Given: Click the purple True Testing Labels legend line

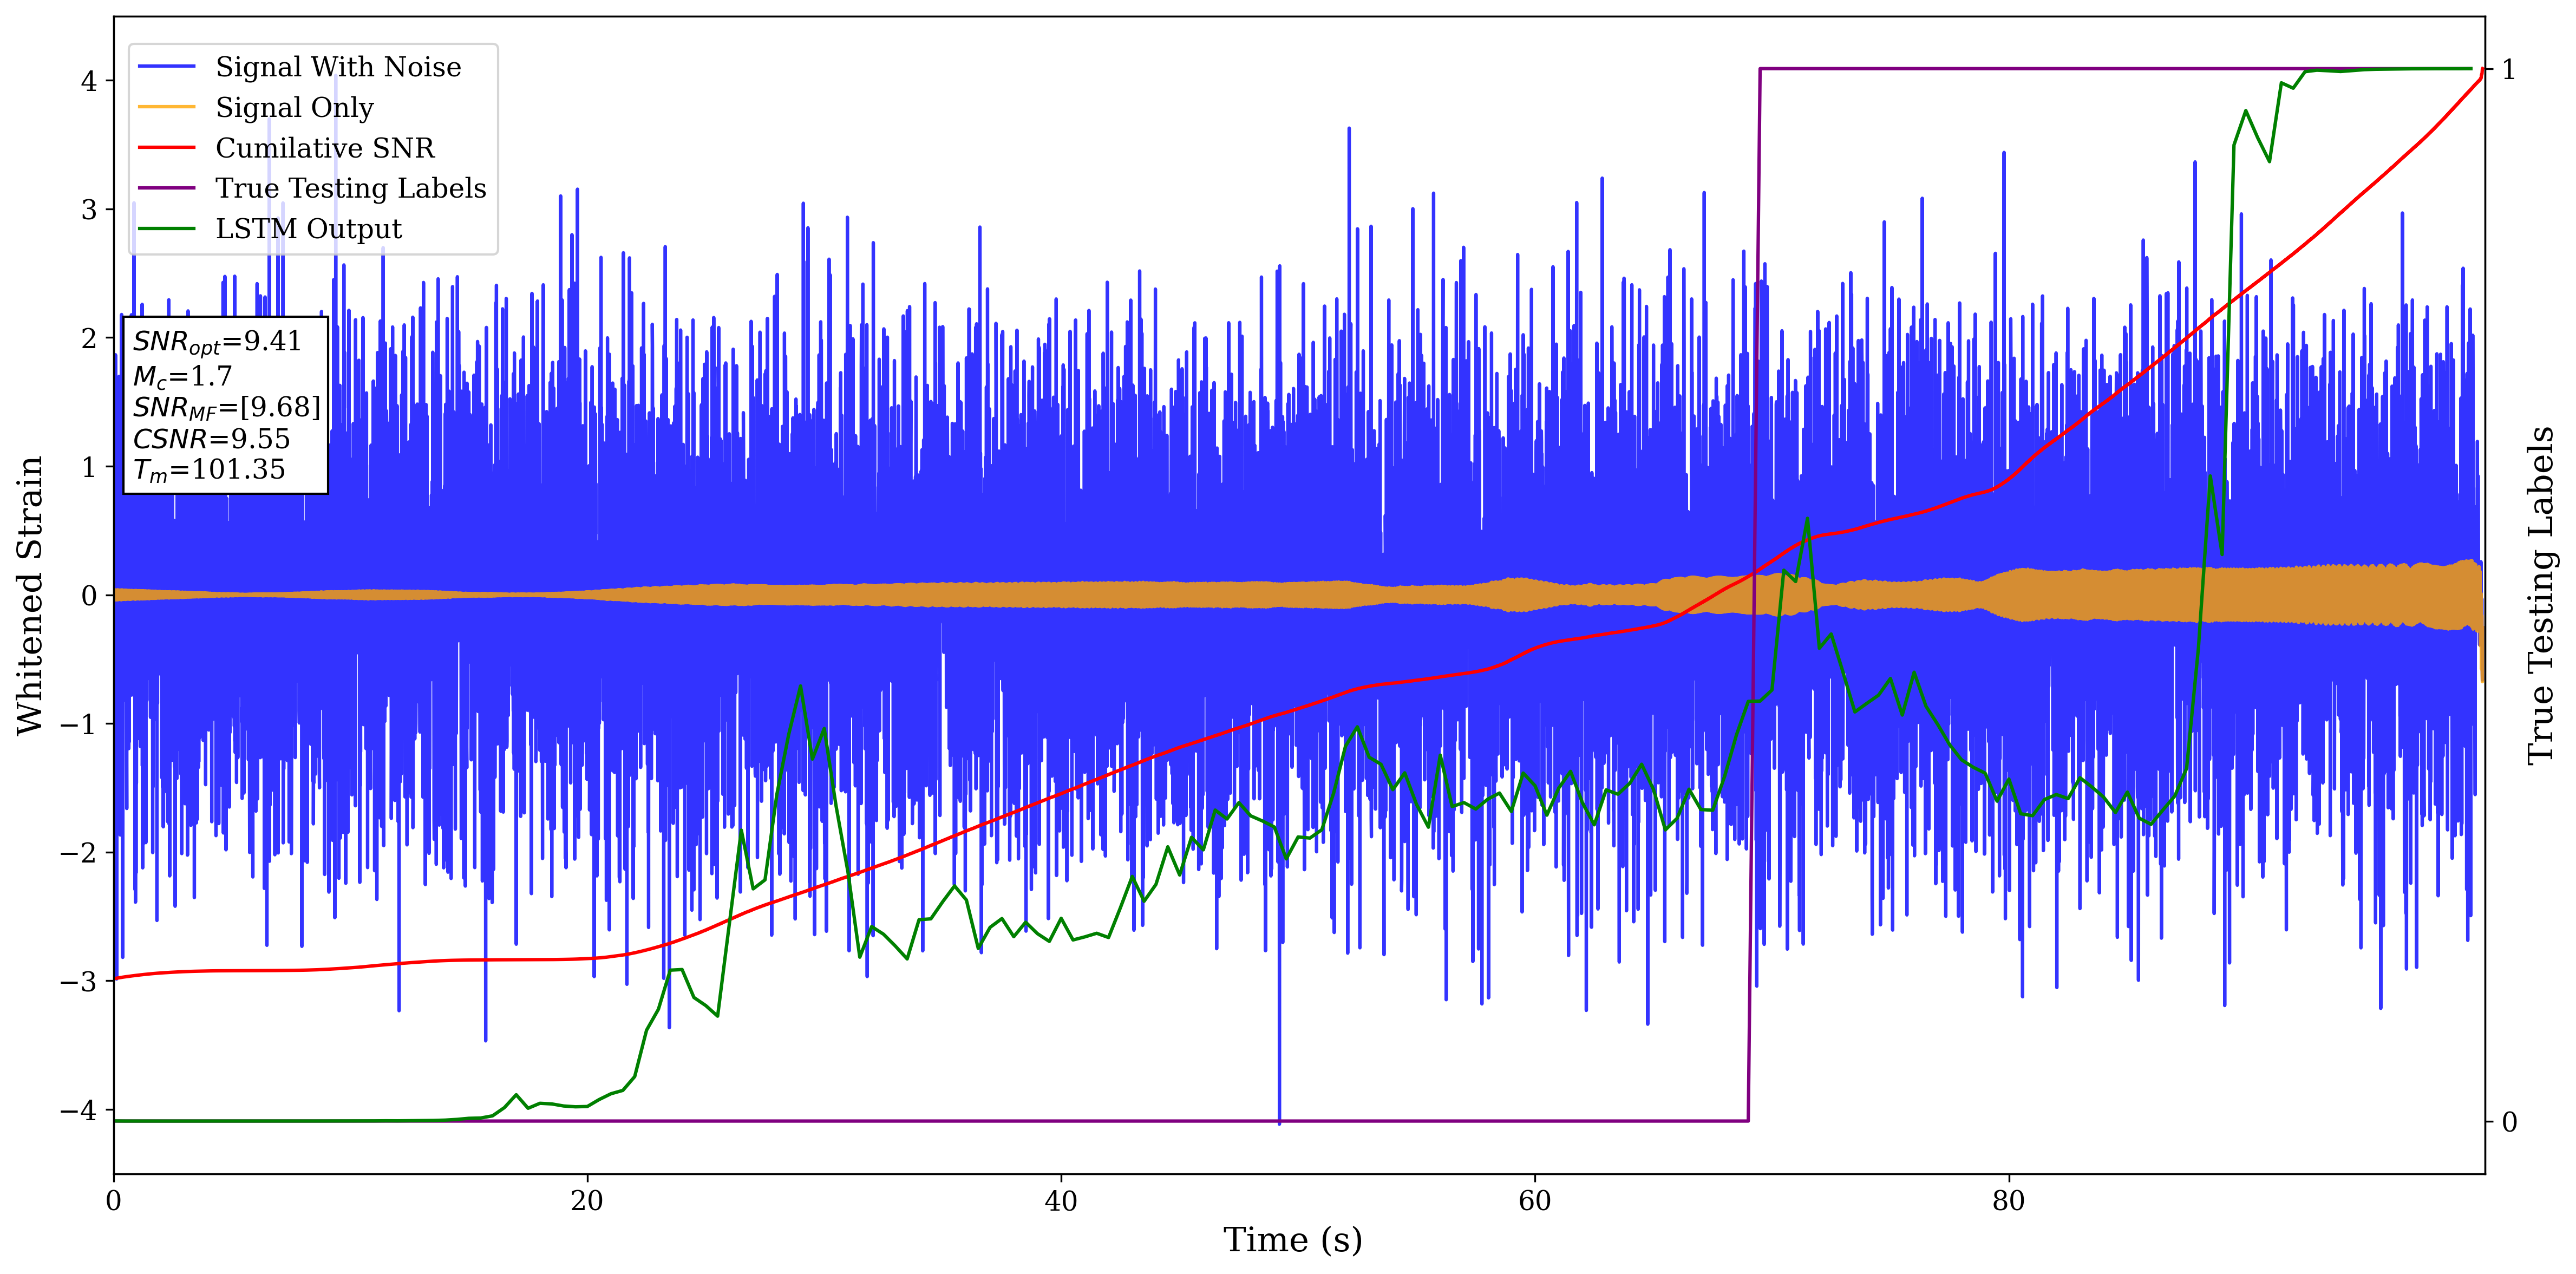Looking at the screenshot, I should point(166,188).
